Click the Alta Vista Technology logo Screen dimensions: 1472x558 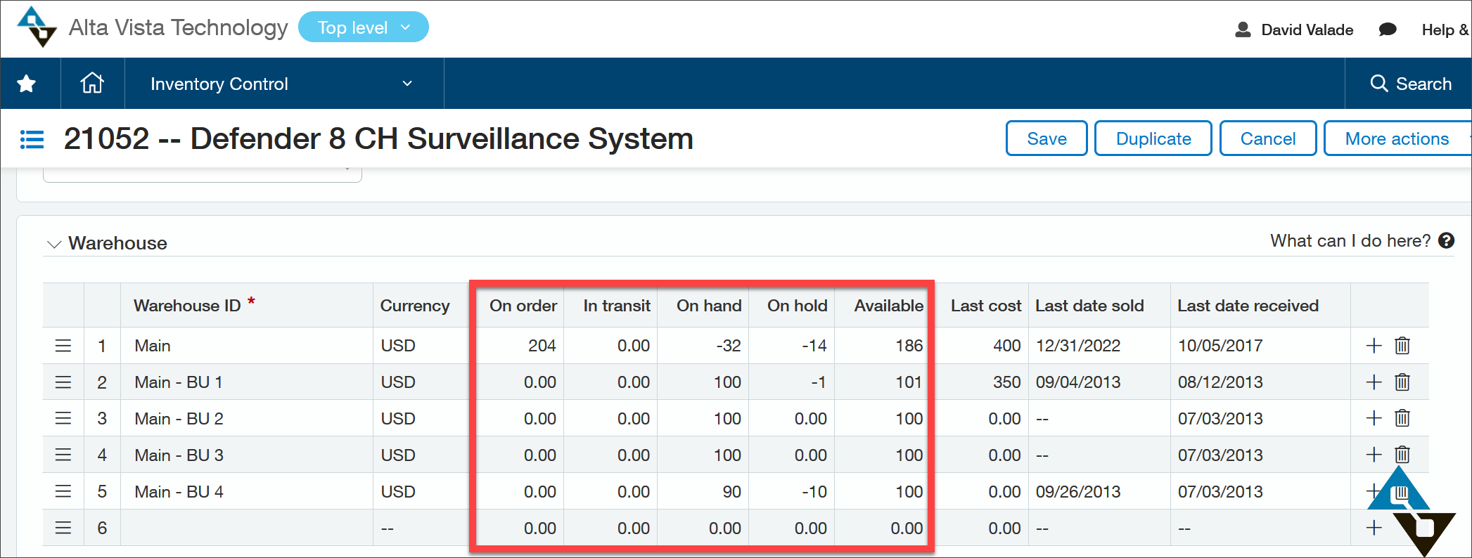[37, 27]
